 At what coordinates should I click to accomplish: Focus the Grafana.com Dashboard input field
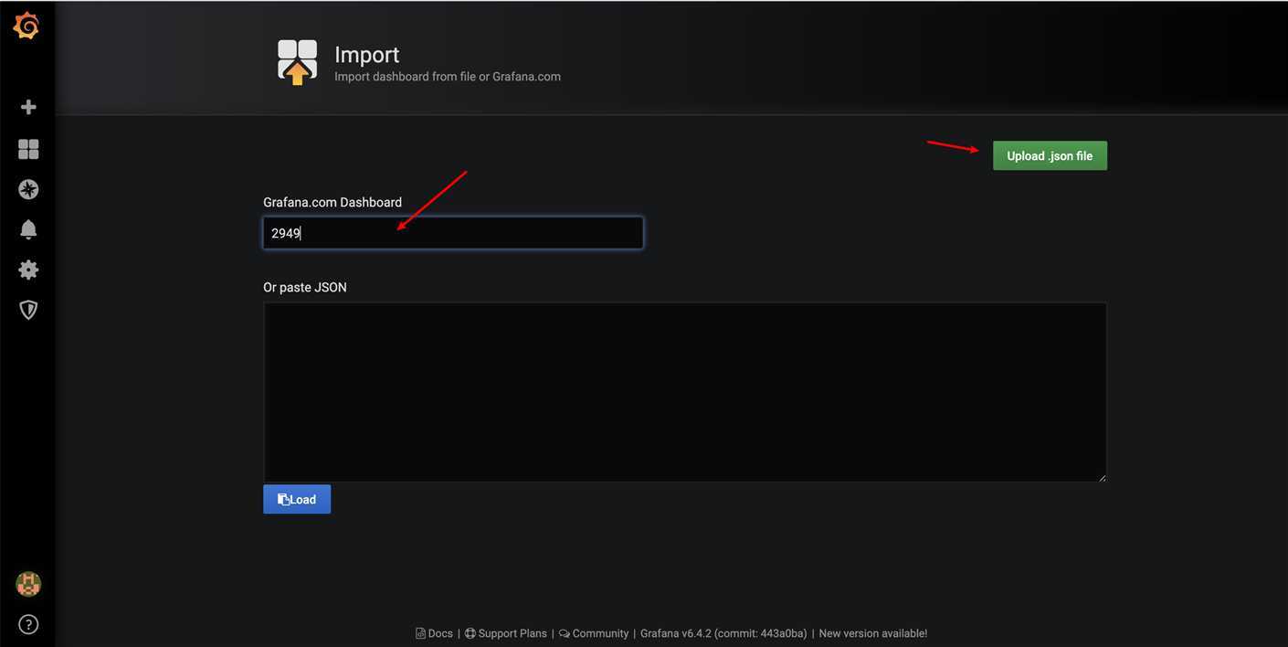click(453, 233)
